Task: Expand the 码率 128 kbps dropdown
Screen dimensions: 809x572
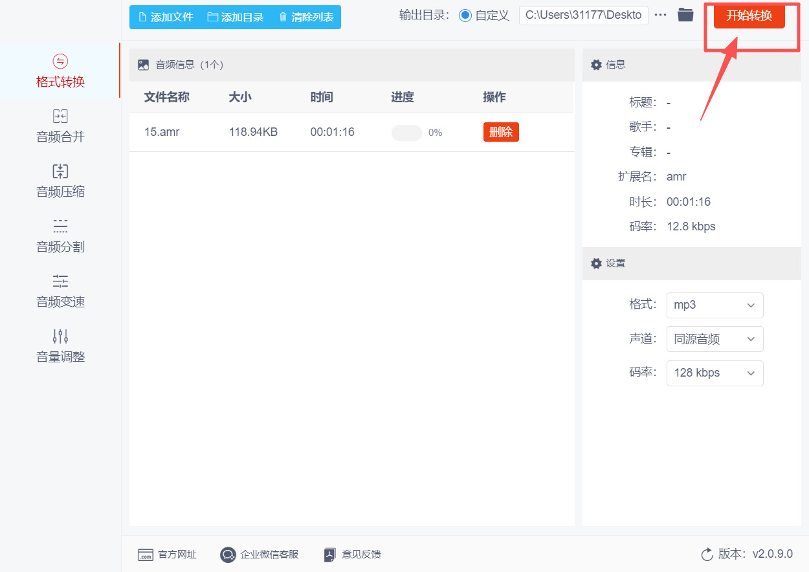Action: [715, 373]
